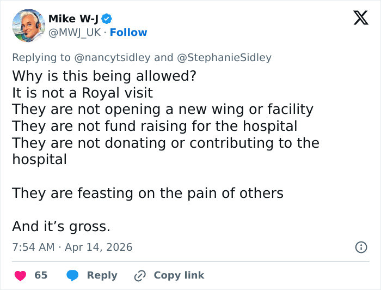Click the 65 likes count

[41, 275]
